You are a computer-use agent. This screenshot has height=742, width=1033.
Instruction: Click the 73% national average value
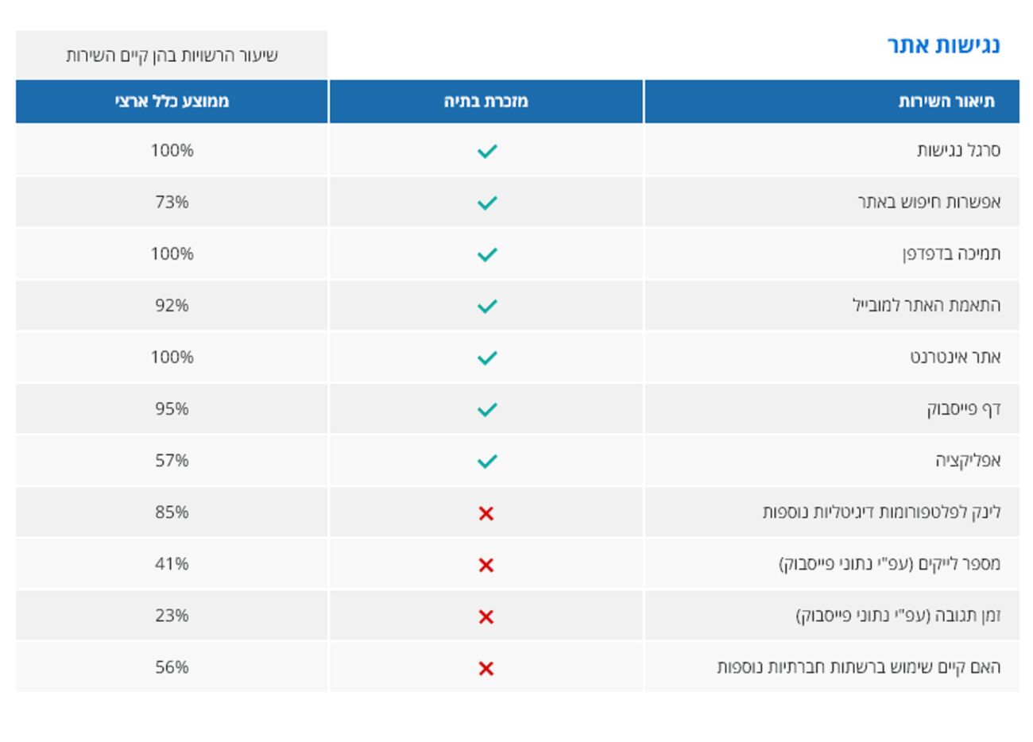[x=172, y=202]
